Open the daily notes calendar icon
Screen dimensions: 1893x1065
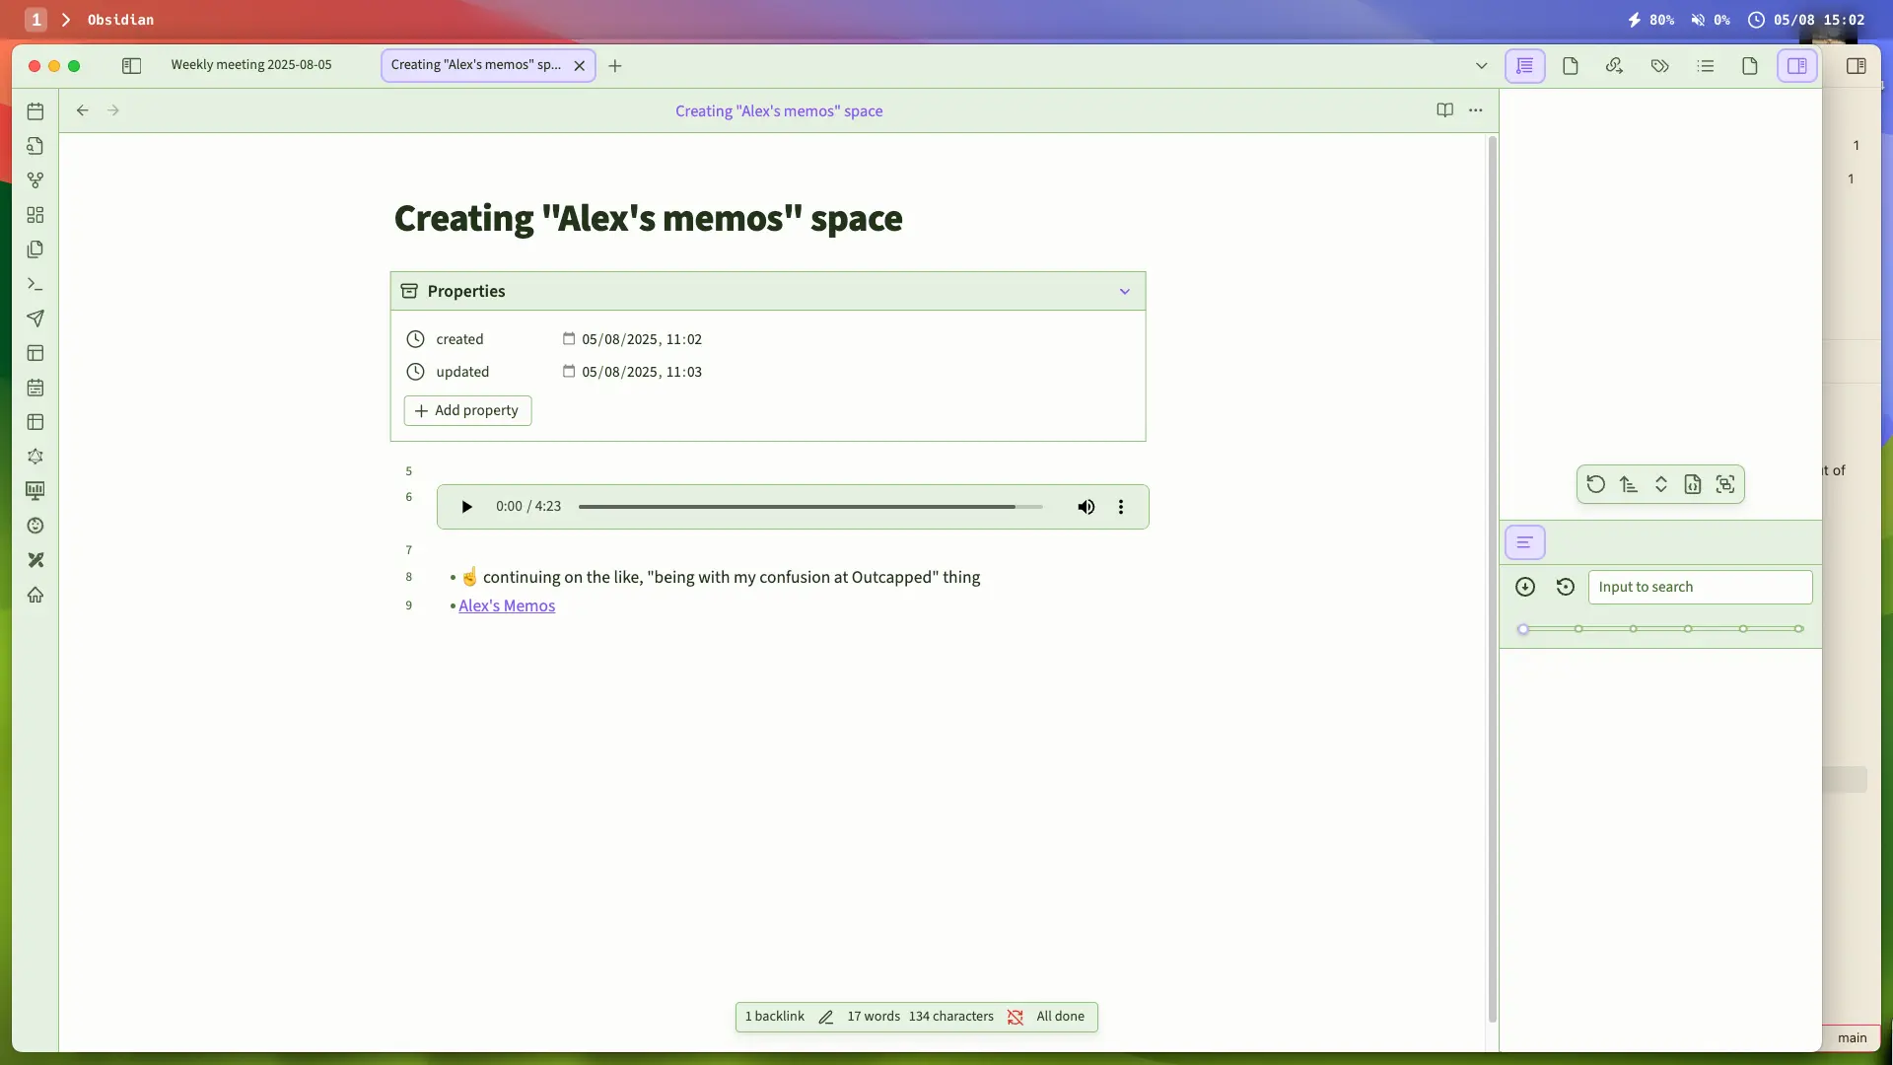[x=35, y=111]
